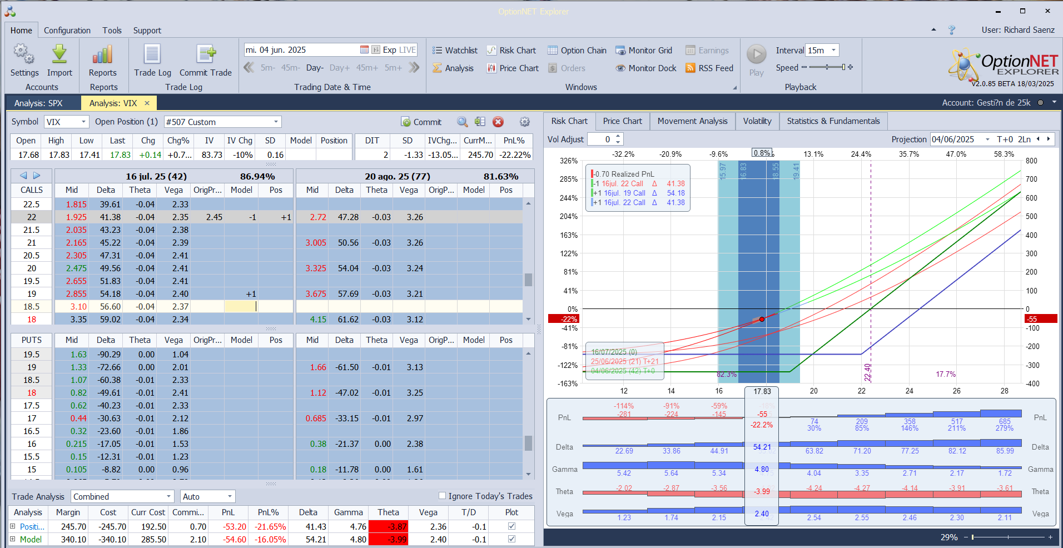Viewport: 1063px width, 548px height.
Task: Toggle the Plot checkbox for Model row
Action: tap(511, 539)
